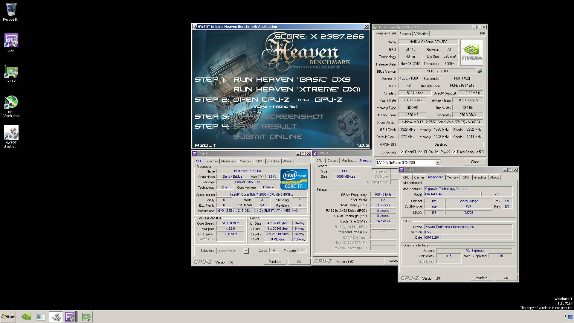The image size is (574, 323).
Task: Click Driver Version field in GPU-Z
Action: click(441, 122)
